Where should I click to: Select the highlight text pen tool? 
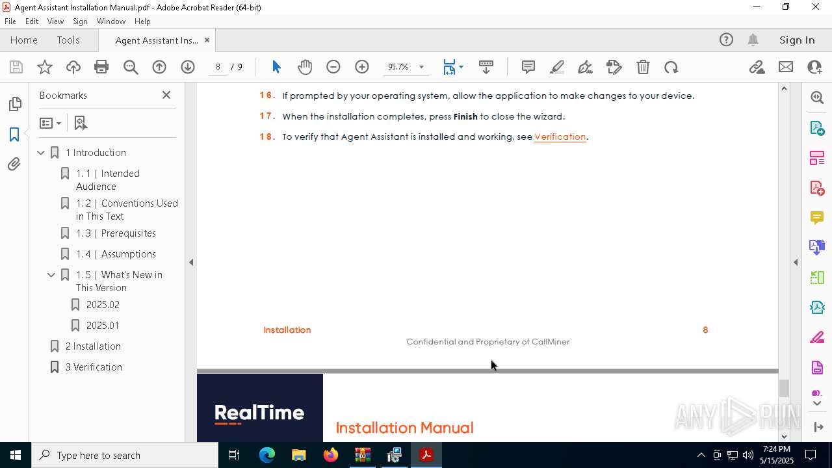point(557,67)
